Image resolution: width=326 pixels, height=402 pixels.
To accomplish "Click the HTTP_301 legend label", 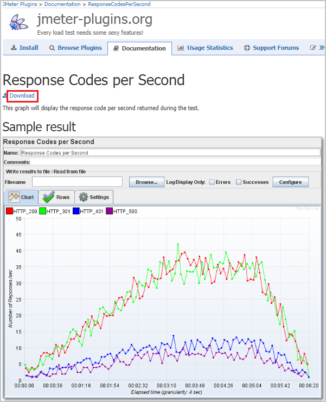I will pyautogui.click(x=59, y=212).
